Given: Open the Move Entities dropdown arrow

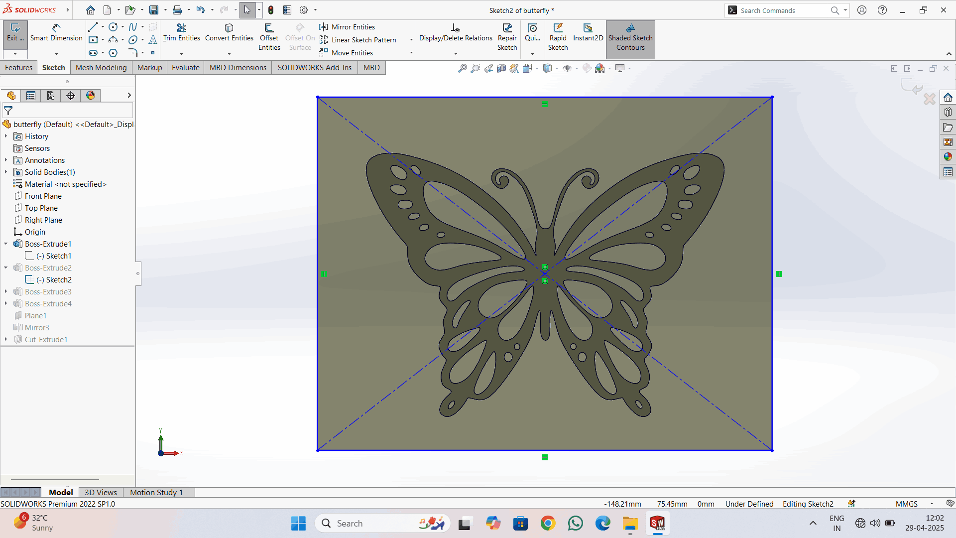Looking at the screenshot, I should pos(411,53).
